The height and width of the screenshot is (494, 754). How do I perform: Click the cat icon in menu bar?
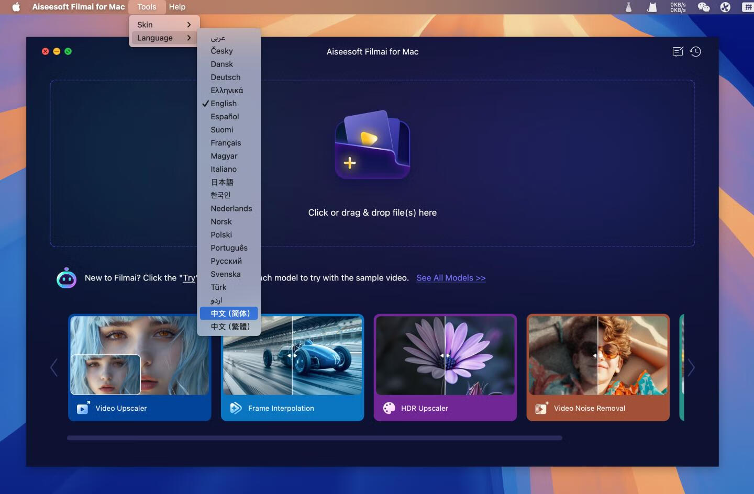click(652, 7)
